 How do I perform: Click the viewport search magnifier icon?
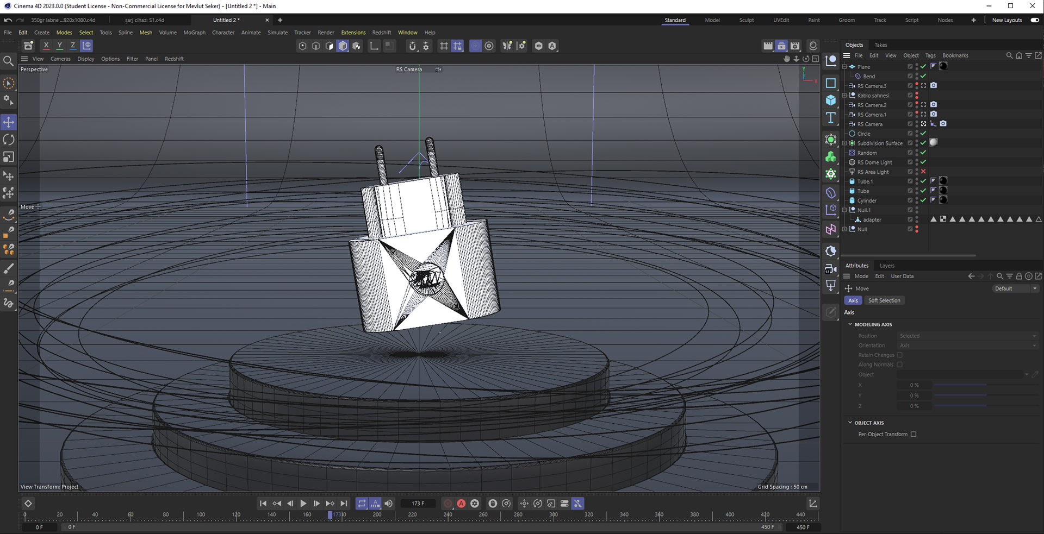click(x=8, y=61)
